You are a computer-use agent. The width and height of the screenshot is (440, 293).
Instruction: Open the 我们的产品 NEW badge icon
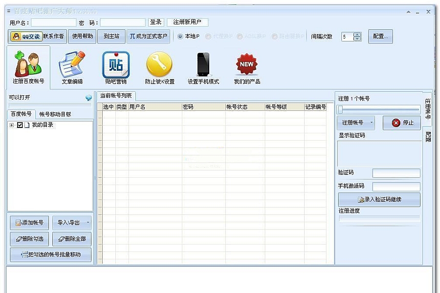(x=247, y=67)
